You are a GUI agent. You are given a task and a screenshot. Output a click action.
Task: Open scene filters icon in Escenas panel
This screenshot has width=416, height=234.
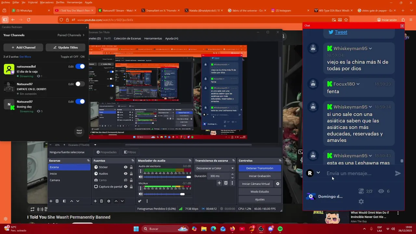point(64,201)
